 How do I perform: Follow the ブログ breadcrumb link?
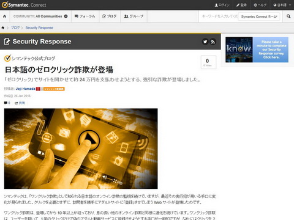tap(15, 28)
